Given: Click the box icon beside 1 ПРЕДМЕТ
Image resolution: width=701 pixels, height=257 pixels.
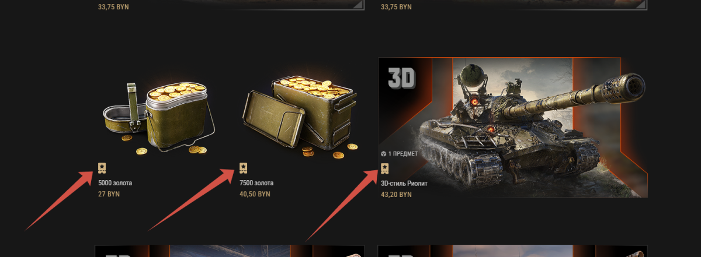Looking at the screenshot, I should point(383,154).
